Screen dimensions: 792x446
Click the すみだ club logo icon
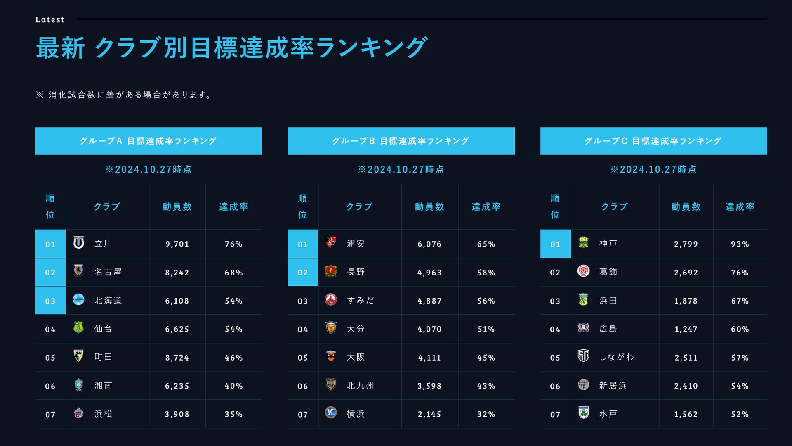point(331,299)
